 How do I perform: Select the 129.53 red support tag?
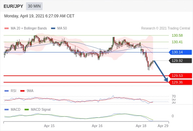coord(180,76)
